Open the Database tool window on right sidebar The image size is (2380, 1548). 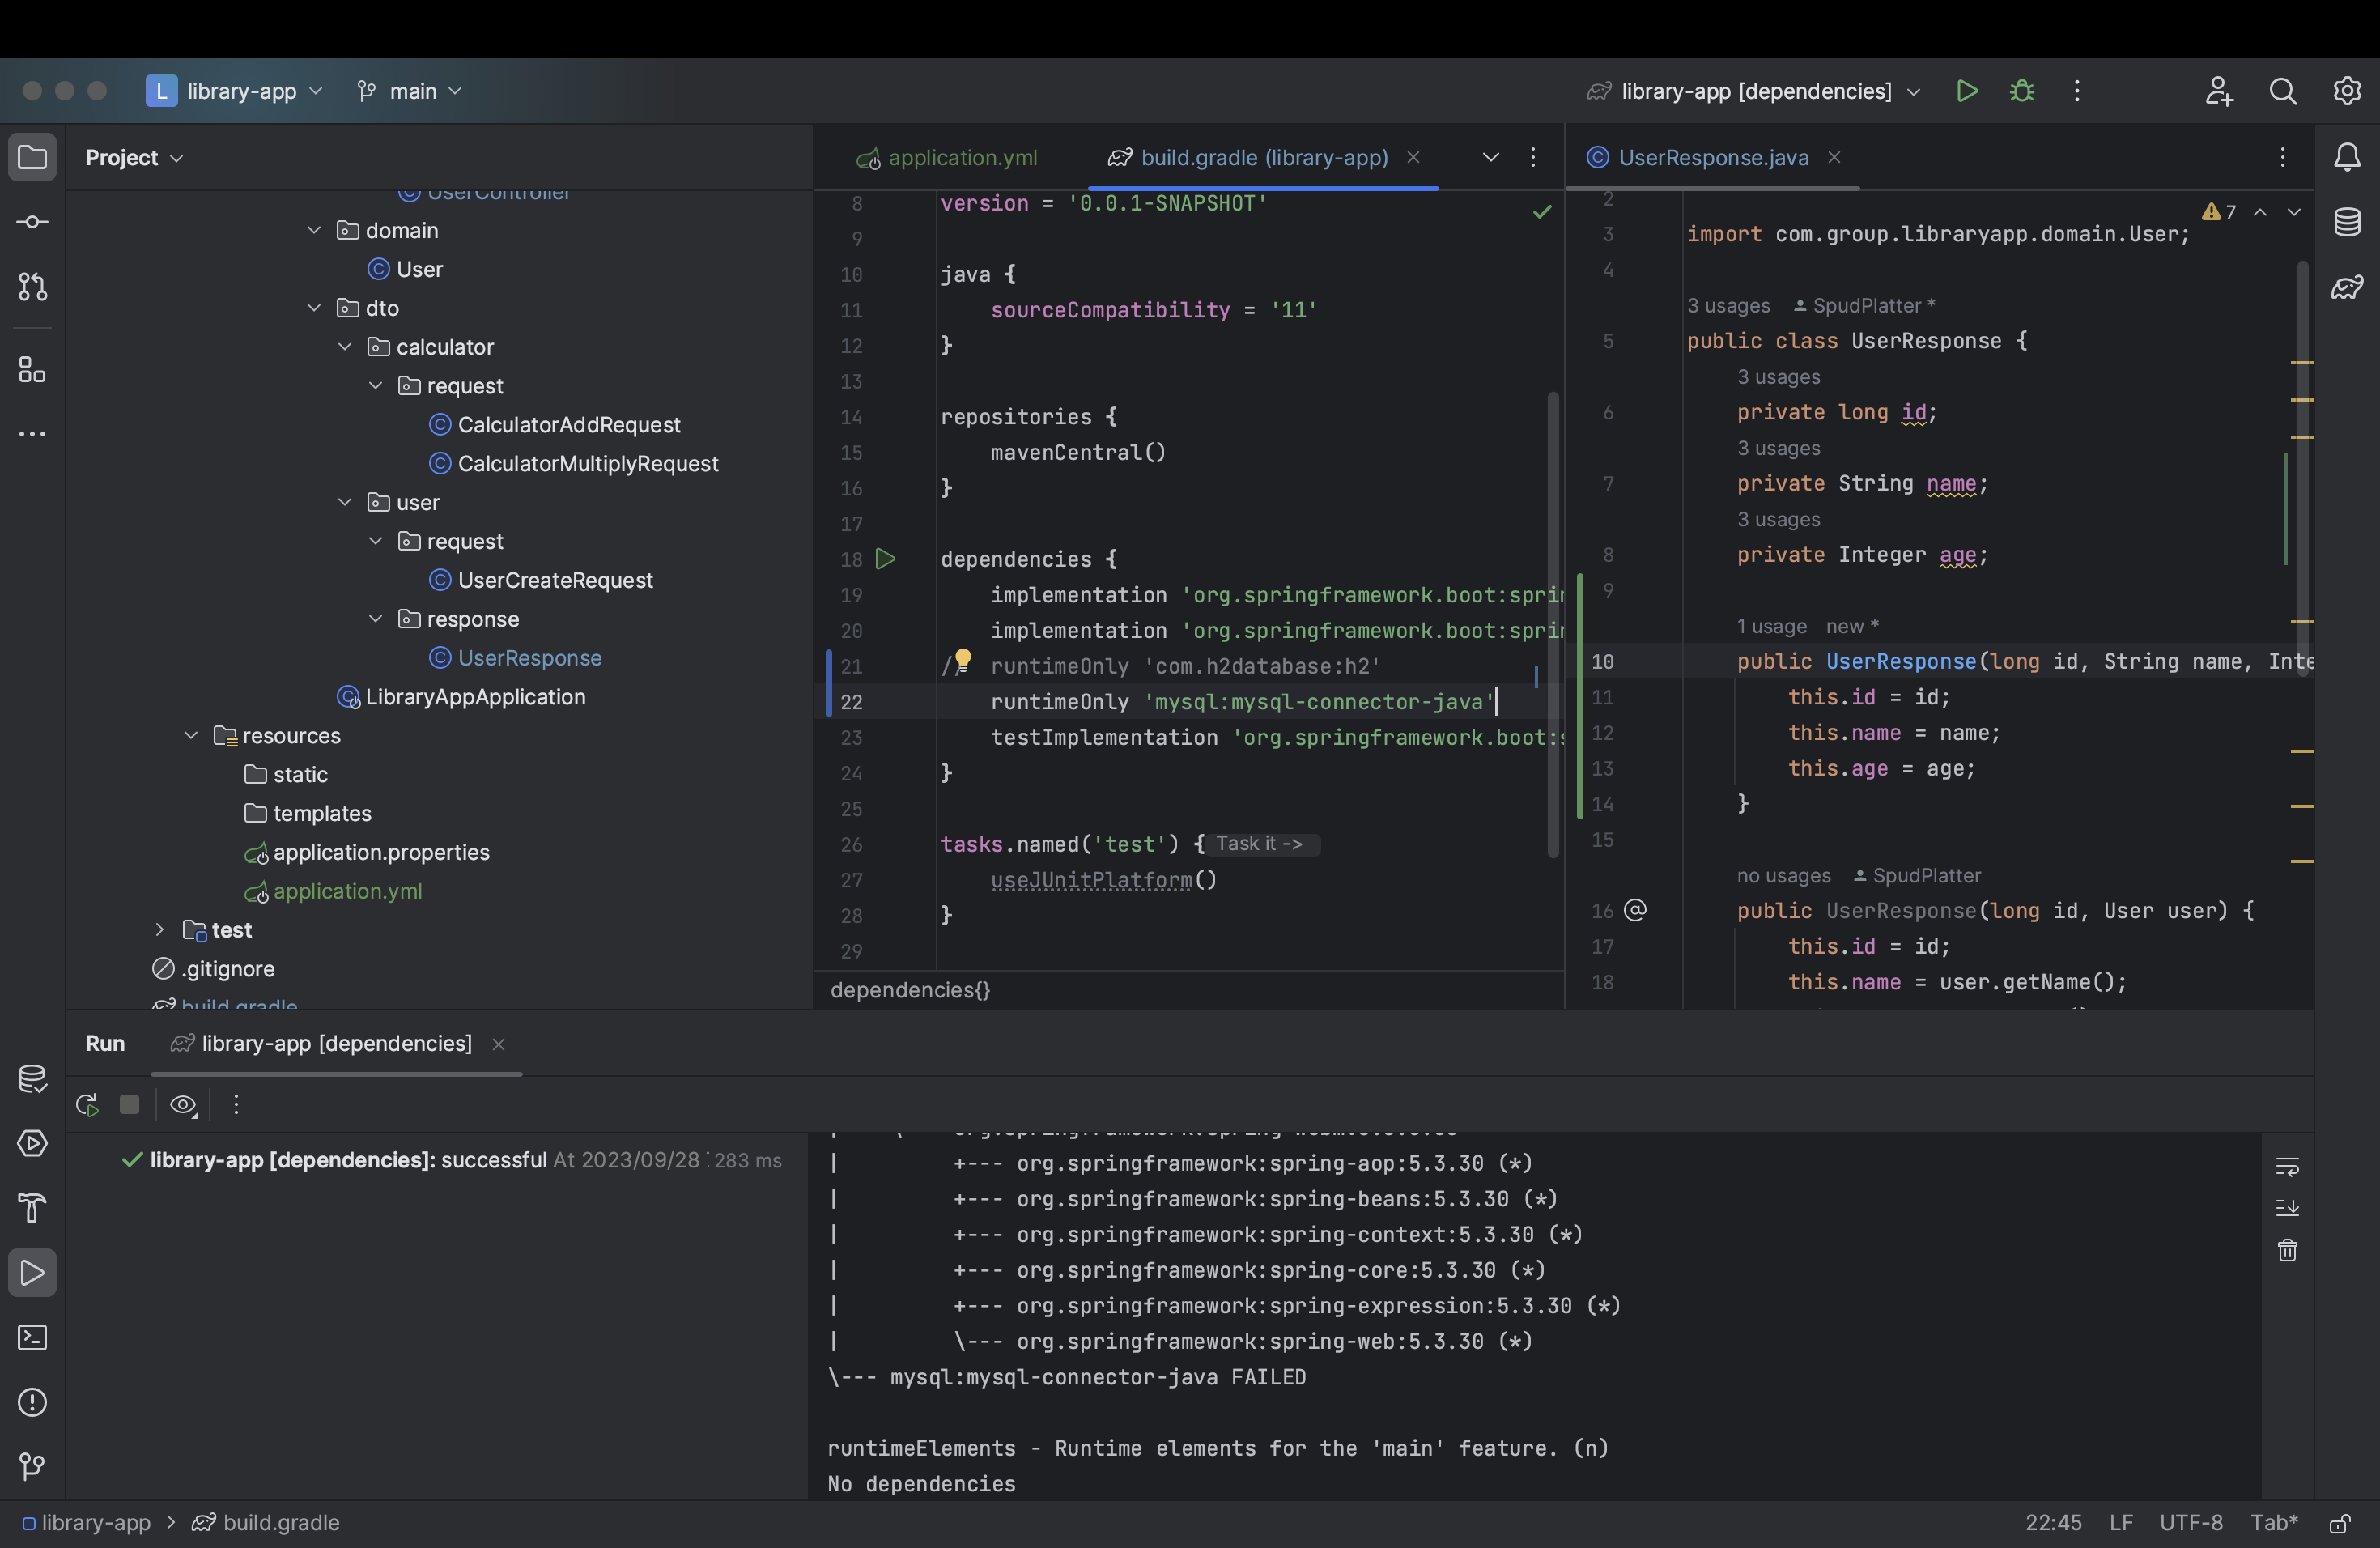pyautogui.click(x=2347, y=222)
